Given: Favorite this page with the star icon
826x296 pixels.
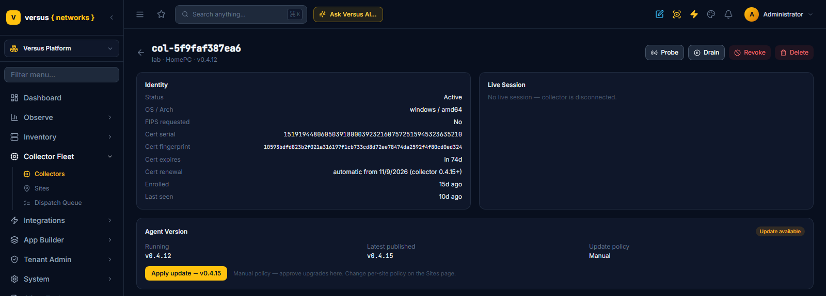Looking at the screenshot, I should [162, 14].
